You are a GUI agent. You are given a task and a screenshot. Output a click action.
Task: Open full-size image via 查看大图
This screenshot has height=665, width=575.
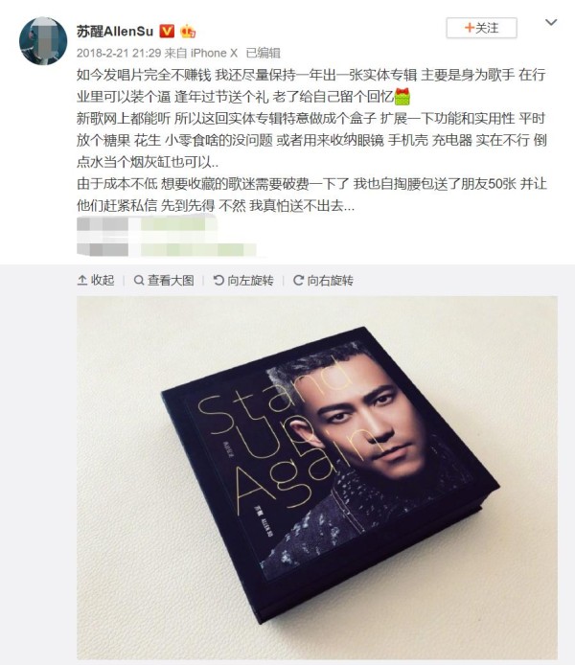(164, 281)
